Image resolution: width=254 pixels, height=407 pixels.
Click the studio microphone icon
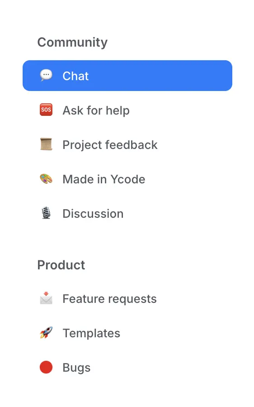coord(46,213)
